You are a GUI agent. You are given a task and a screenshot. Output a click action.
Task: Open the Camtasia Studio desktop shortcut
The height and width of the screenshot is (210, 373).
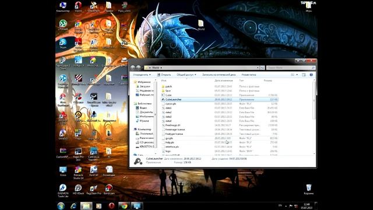point(93,154)
